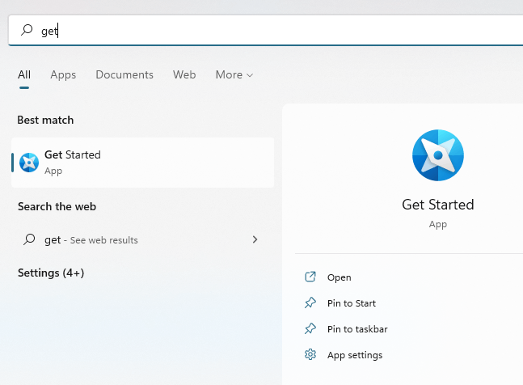Image resolution: width=523 pixels, height=385 pixels.
Task: Click the Open external-link icon
Action: point(310,277)
